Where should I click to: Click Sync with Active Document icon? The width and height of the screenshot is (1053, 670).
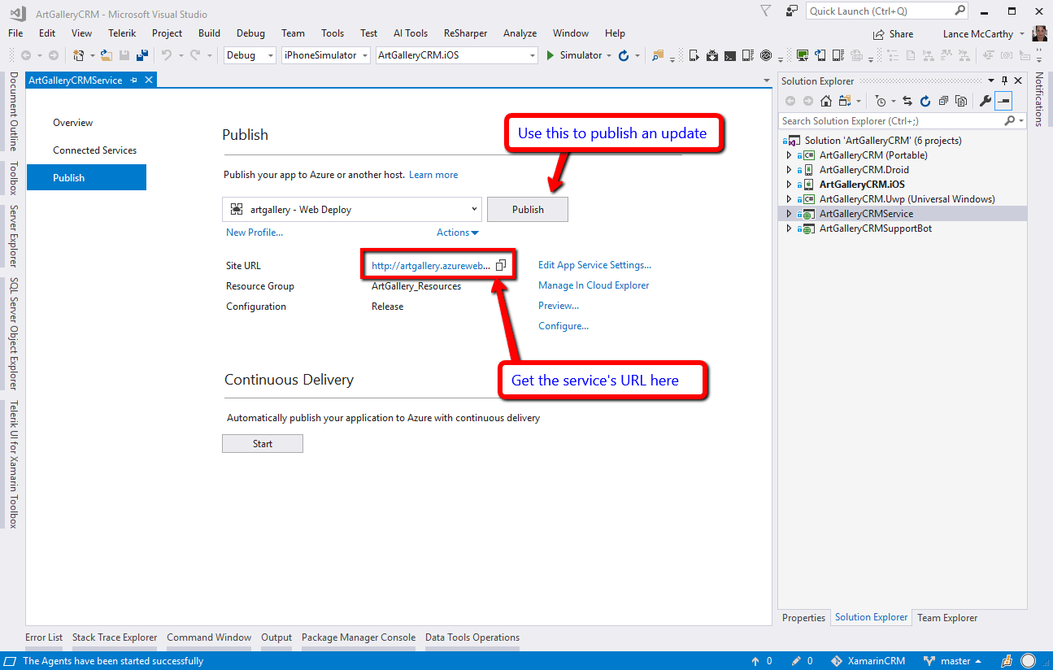click(907, 101)
